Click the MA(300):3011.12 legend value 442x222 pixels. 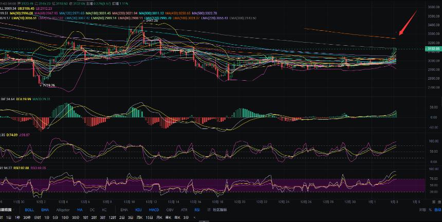pos(152,13)
